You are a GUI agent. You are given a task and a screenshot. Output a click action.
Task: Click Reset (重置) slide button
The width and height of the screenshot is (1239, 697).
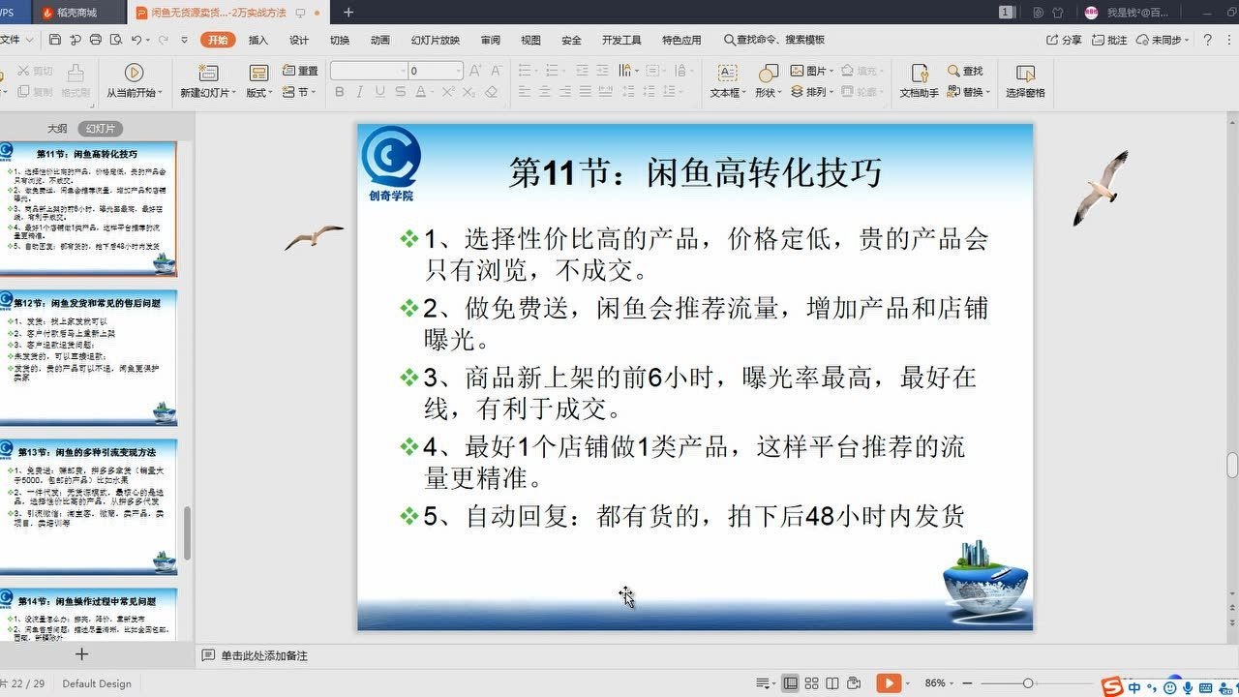click(x=300, y=71)
